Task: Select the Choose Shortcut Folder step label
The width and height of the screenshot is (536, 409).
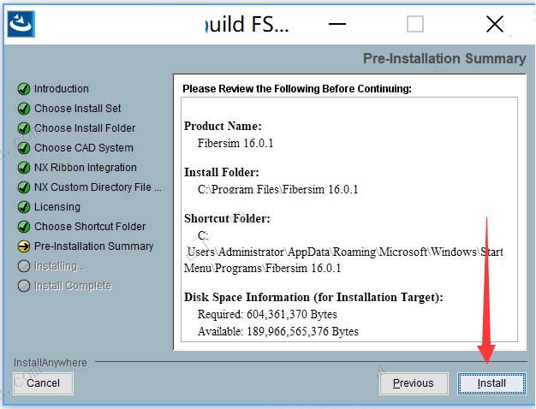Action: pos(90,227)
